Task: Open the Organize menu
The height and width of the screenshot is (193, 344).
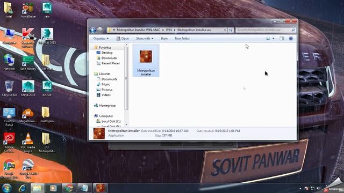Action: [101, 39]
